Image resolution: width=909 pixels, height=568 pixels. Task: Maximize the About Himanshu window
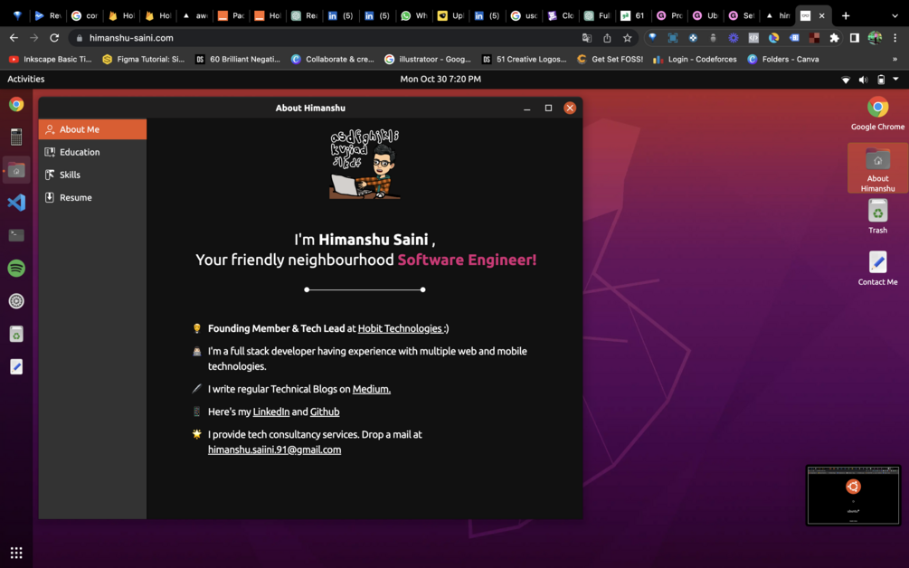(548, 109)
